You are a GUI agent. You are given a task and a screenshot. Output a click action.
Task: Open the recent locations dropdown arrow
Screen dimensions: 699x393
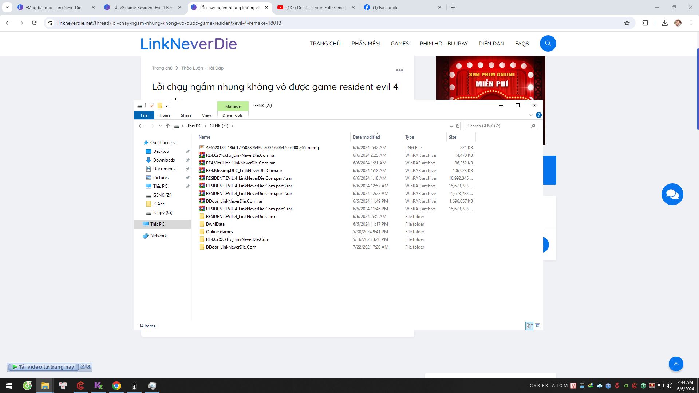point(160,126)
